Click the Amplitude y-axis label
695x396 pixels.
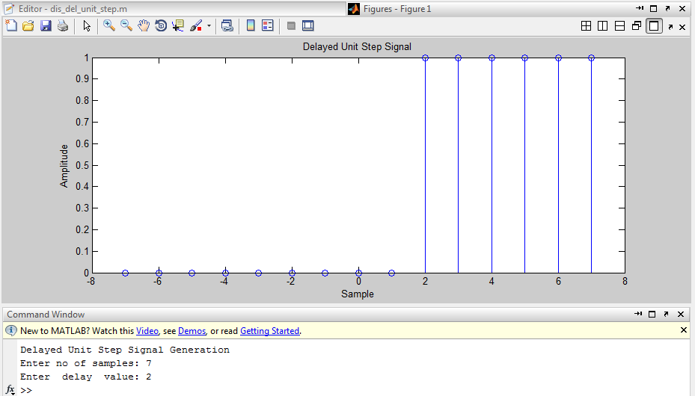click(64, 166)
